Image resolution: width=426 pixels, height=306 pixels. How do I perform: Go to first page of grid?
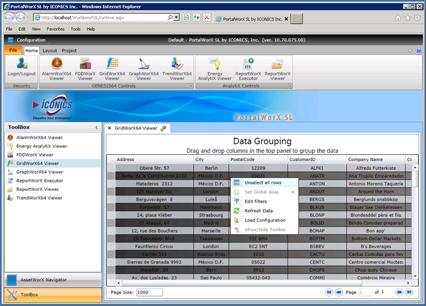[x=329, y=292]
